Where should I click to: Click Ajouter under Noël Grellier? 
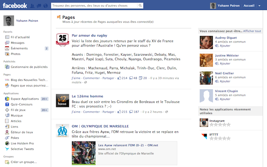pyautogui.click(x=225, y=81)
